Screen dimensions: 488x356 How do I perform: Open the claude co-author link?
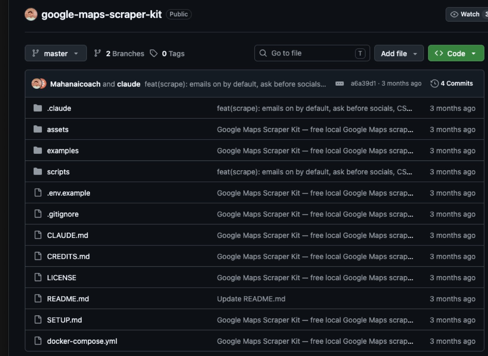[x=128, y=84]
